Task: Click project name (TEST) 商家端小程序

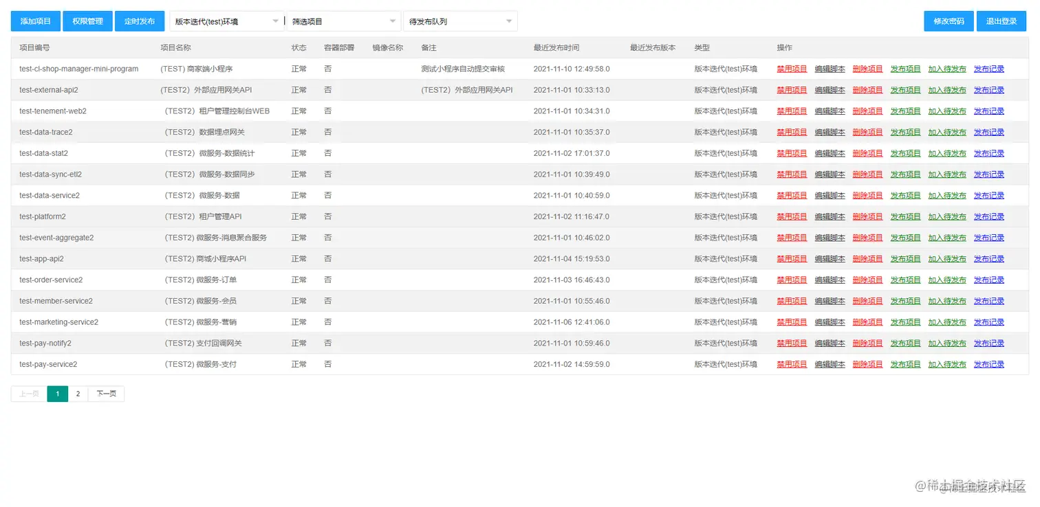Action: click(197, 69)
